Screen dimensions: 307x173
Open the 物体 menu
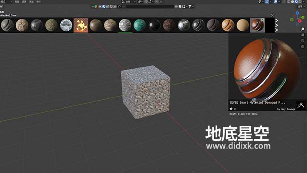point(38,2)
